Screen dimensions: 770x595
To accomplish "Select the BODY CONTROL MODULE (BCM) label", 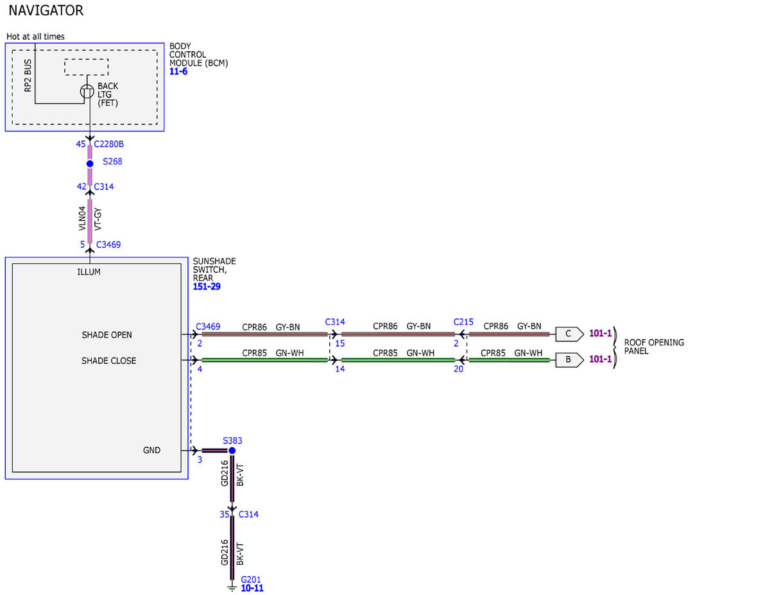I will click(199, 55).
